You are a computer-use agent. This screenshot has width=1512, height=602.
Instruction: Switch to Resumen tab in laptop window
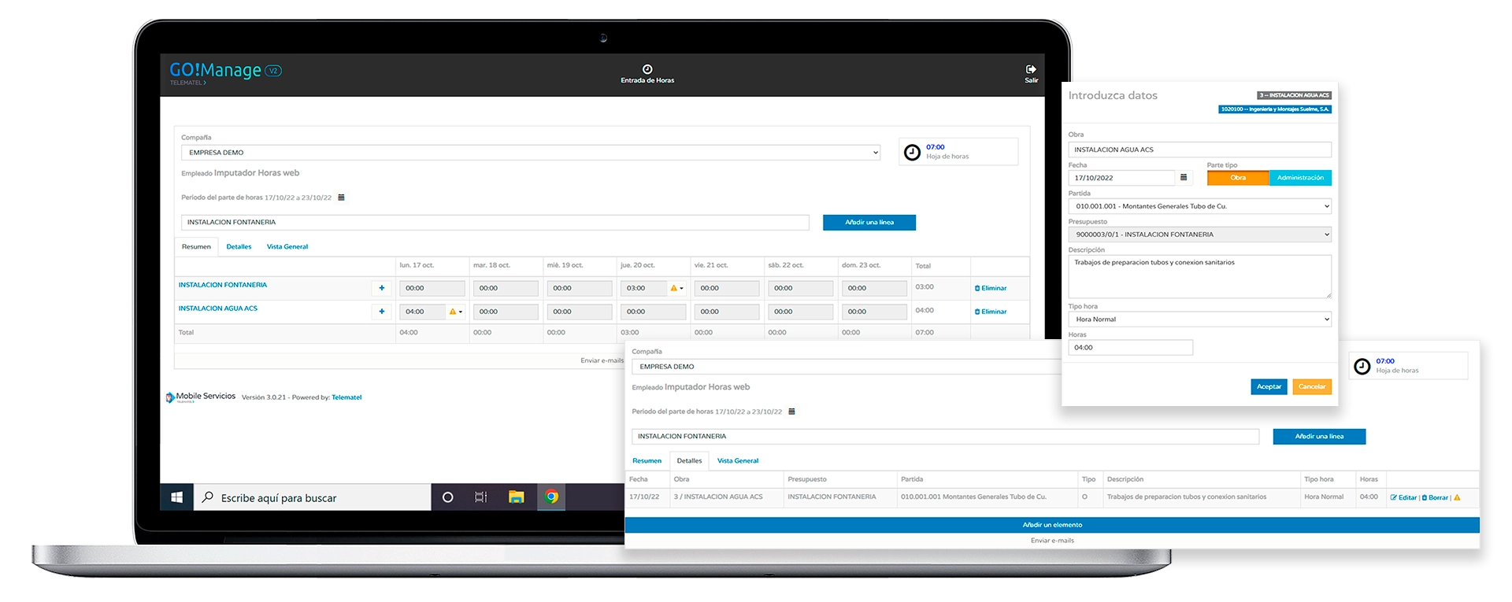click(196, 247)
